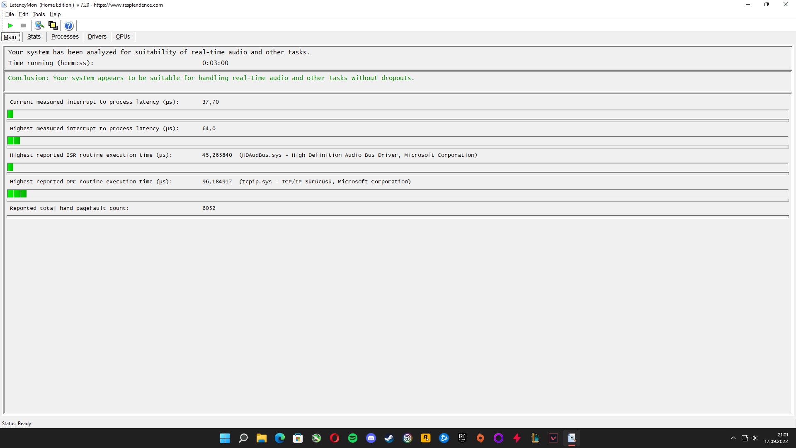The width and height of the screenshot is (796, 448).
Task: Open Spotify from the taskbar
Action: pyautogui.click(x=353, y=438)
